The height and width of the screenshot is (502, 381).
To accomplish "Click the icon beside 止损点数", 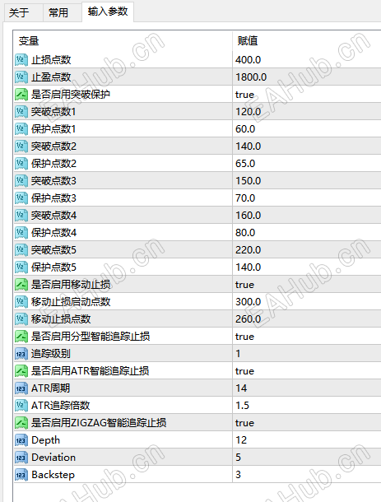I will click(21, 60).
